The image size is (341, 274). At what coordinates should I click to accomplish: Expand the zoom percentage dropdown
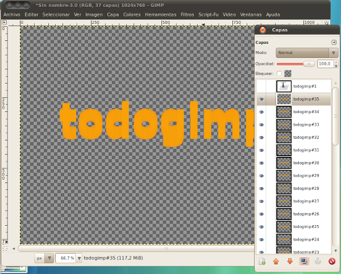point(79,258)
